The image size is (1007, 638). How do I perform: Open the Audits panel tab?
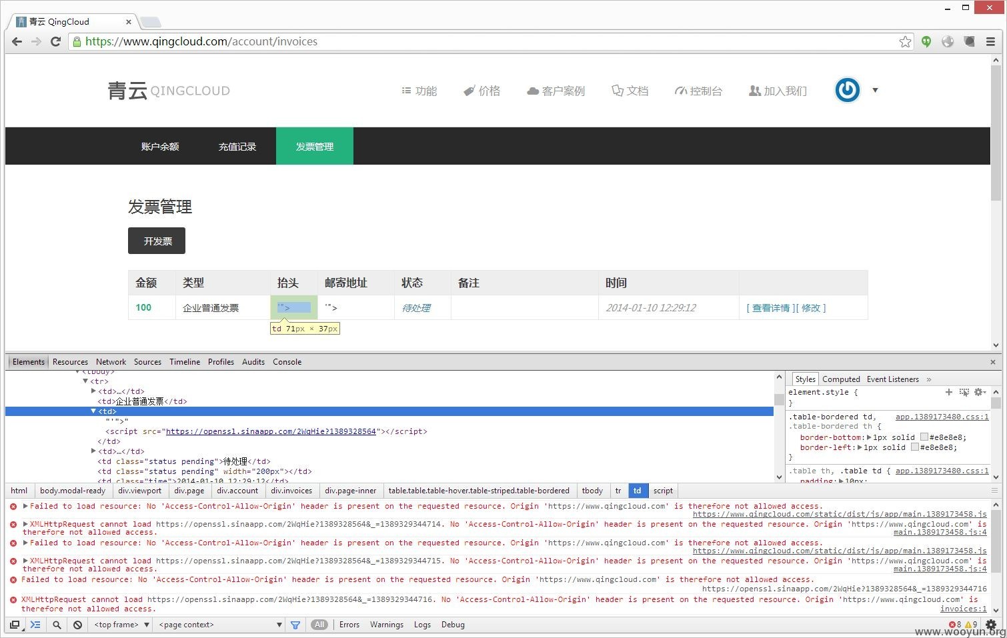click(253, 362)
